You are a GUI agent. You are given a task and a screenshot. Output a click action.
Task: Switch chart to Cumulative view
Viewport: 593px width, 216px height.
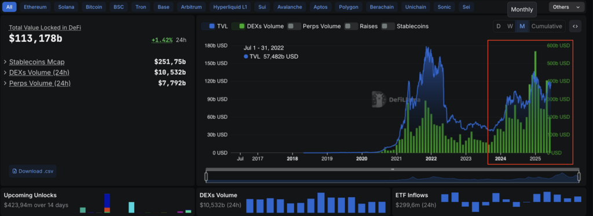pyautogui.click(x=547, y=27)
